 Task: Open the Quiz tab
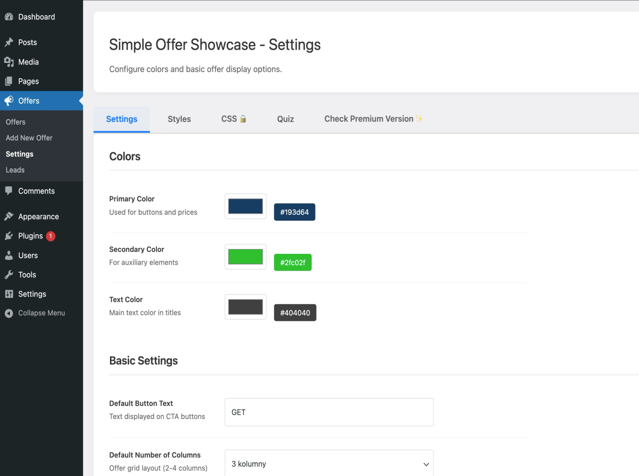coord(285,119)
